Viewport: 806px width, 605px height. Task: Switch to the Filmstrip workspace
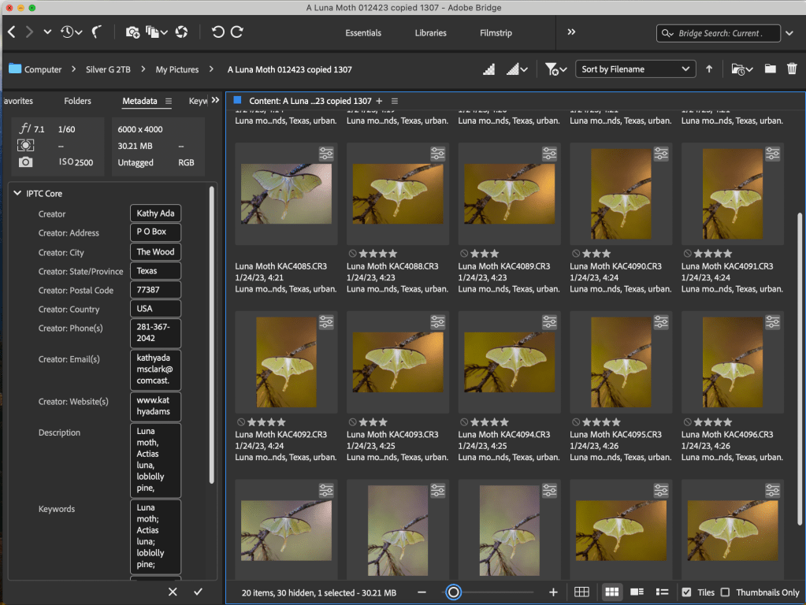tap(496, 33)
